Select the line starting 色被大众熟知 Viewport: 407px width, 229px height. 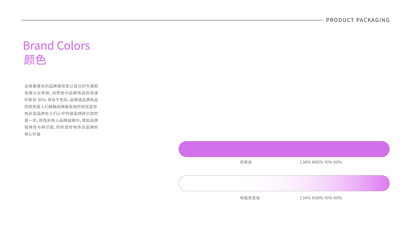click(61, 93)
